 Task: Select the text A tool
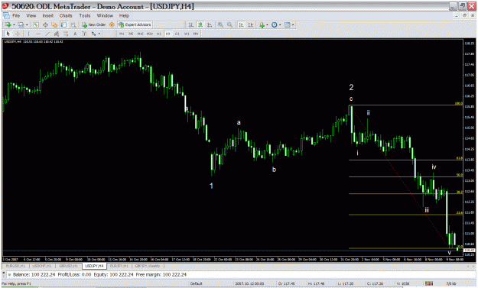[x=75, y=34]
